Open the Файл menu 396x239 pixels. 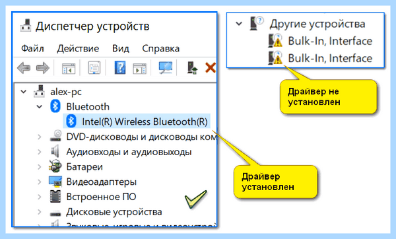click(32, 48)
